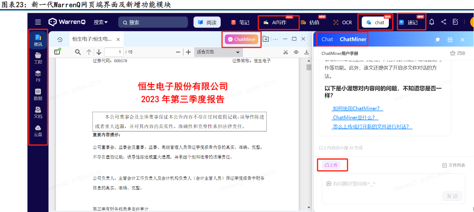Image resolution: width=474 pixels, height=212 pixels.
Task: Select 资讯 in the left sidebar
Action: (38, 40)
